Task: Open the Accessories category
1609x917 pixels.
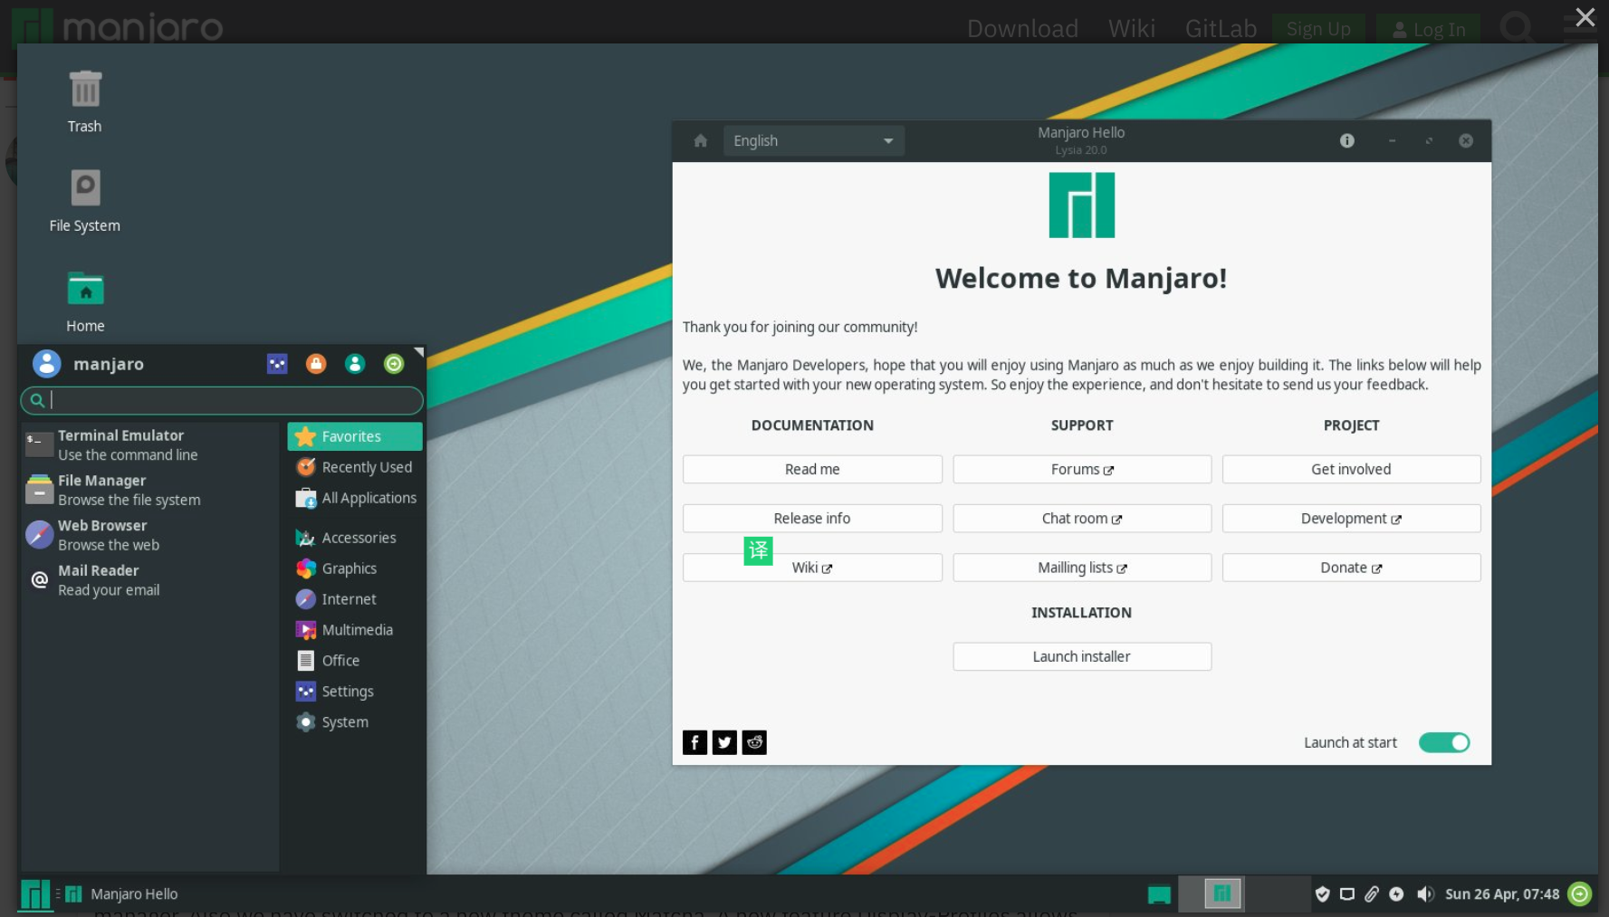Action: click(x=355, y=538)
